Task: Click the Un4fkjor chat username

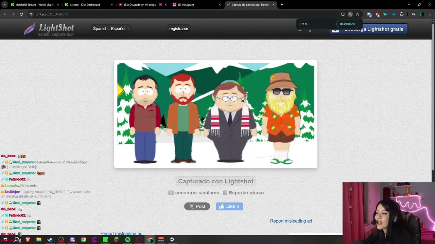Action: (x=12, y=192)
